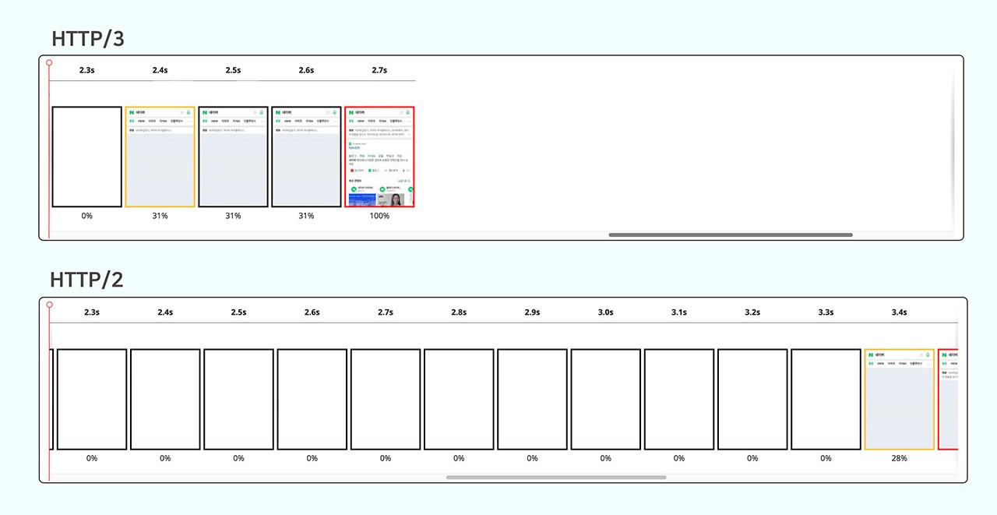Open the HTTP/3 frame at 2.6s
Viewport: 997px width, 515px height.
click(306, 157)
